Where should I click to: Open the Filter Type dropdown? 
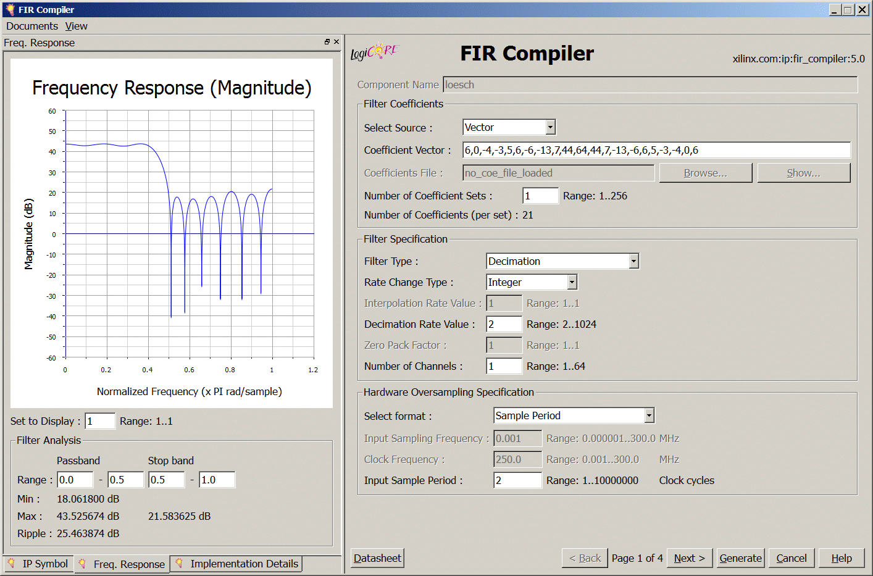click(633, 261)
